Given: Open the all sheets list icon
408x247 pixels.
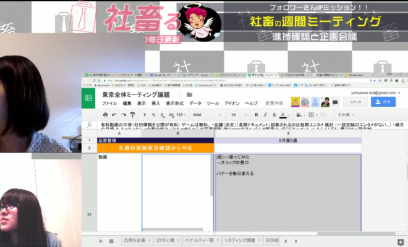Looking at the screenshot, I should pyautogui.click(x=111, y=241).
